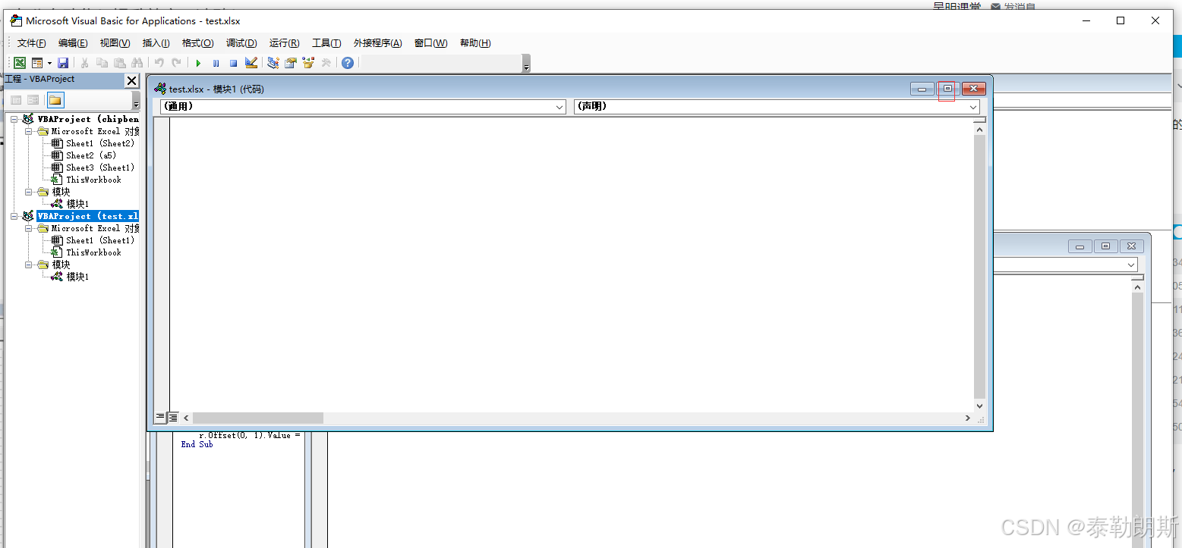Open the 调试(D) menu

pyautogui.click(x=242, y=43)
